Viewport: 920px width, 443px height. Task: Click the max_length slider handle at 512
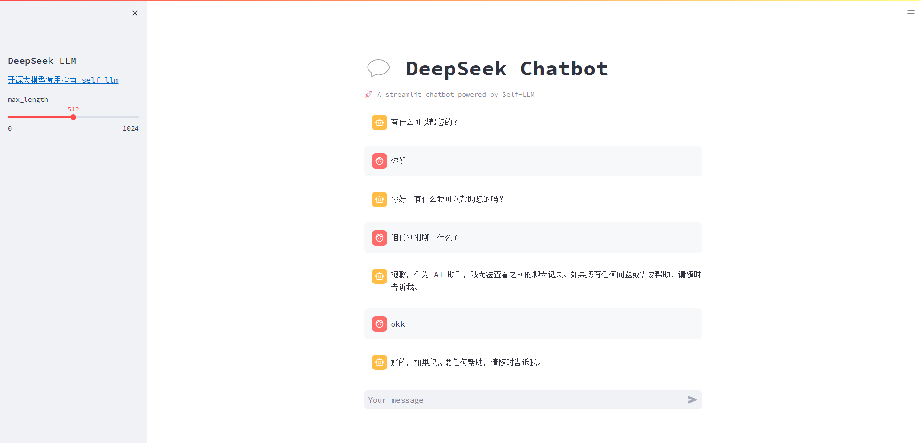click(73, 117)
